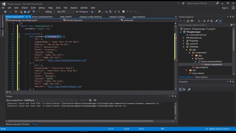Viewport: 236px width, 133px height.
Task: Switch to Team Explorer tab
Action: pos(201,77)
